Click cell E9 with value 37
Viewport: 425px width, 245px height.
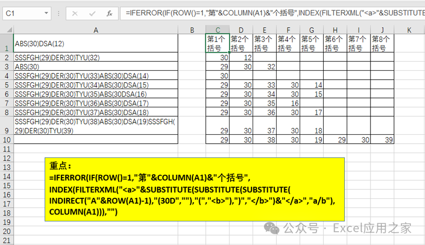[x=264, y=126]
